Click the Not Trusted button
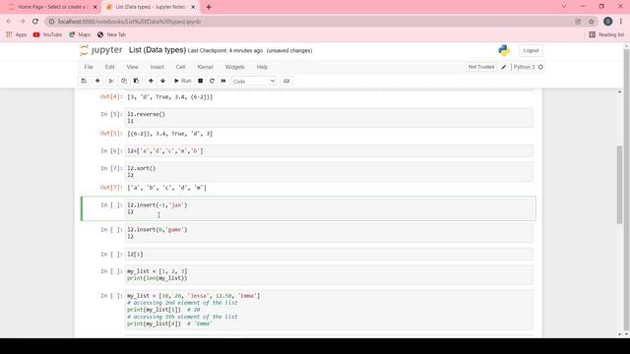 pyautogui.click(x=481, y=67)
